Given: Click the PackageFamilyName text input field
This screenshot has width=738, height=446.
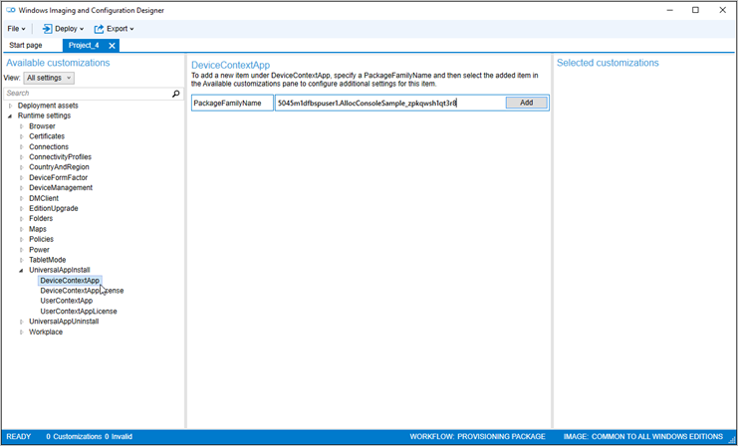Looking at the screenshot, I should tap(388, 103).
